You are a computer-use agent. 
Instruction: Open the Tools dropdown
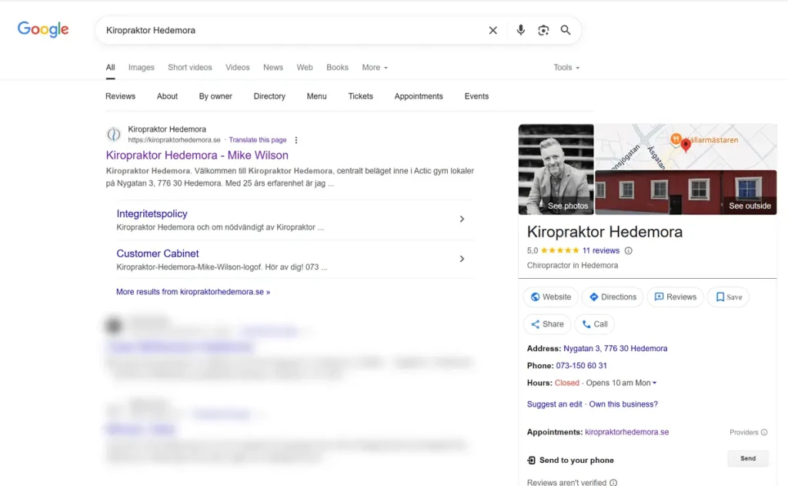(566, 68)
